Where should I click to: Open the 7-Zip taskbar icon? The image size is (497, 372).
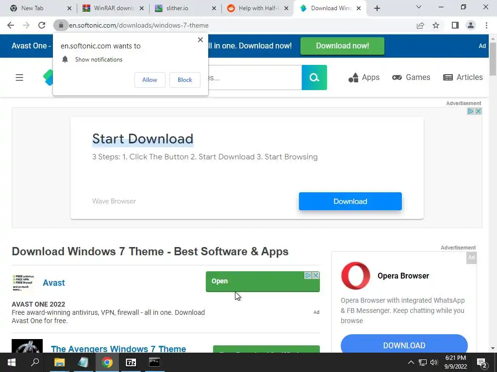(x=131, y=362)
